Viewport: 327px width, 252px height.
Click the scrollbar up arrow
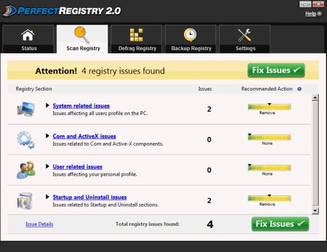coord(315,98)
